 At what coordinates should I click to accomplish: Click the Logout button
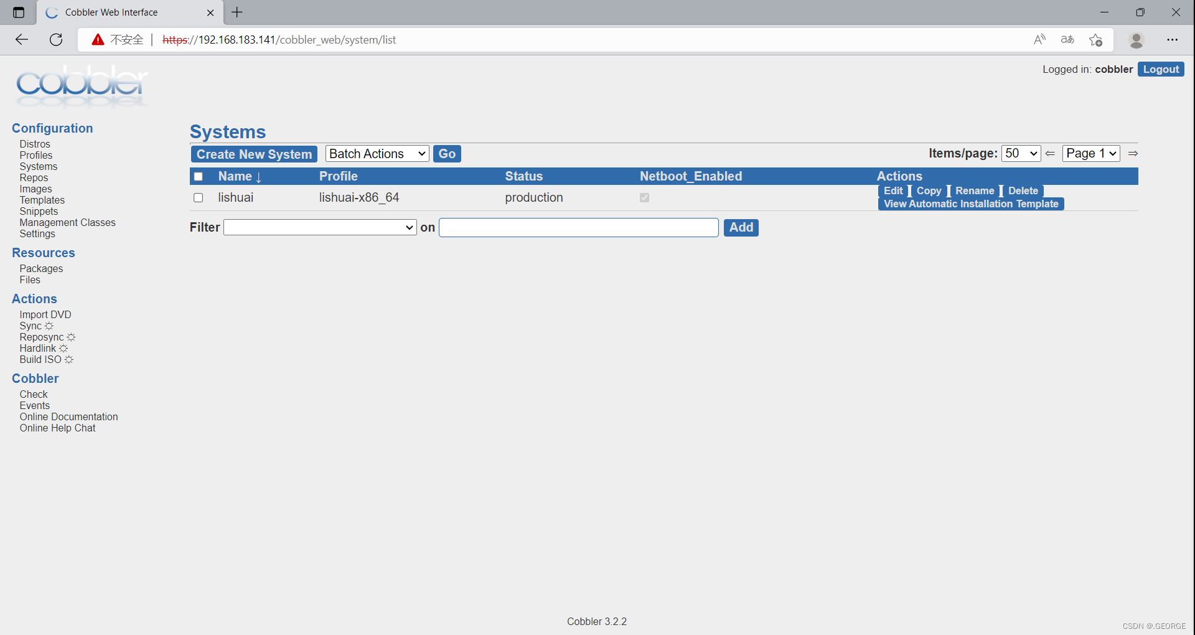(x=1161, y=69)
